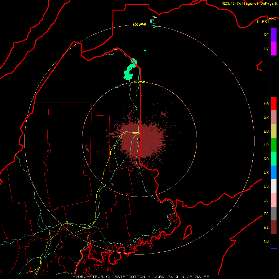The width and height of the screenshot is (279, 279).
Task: Click the HA legend label
Action: (266, 104)
